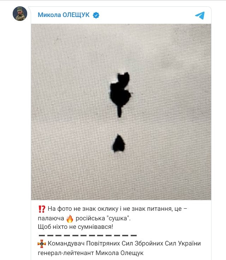Click the blue verified checkmark badge
The width and height of the screenshot is (226, 260).
point(96,15)
